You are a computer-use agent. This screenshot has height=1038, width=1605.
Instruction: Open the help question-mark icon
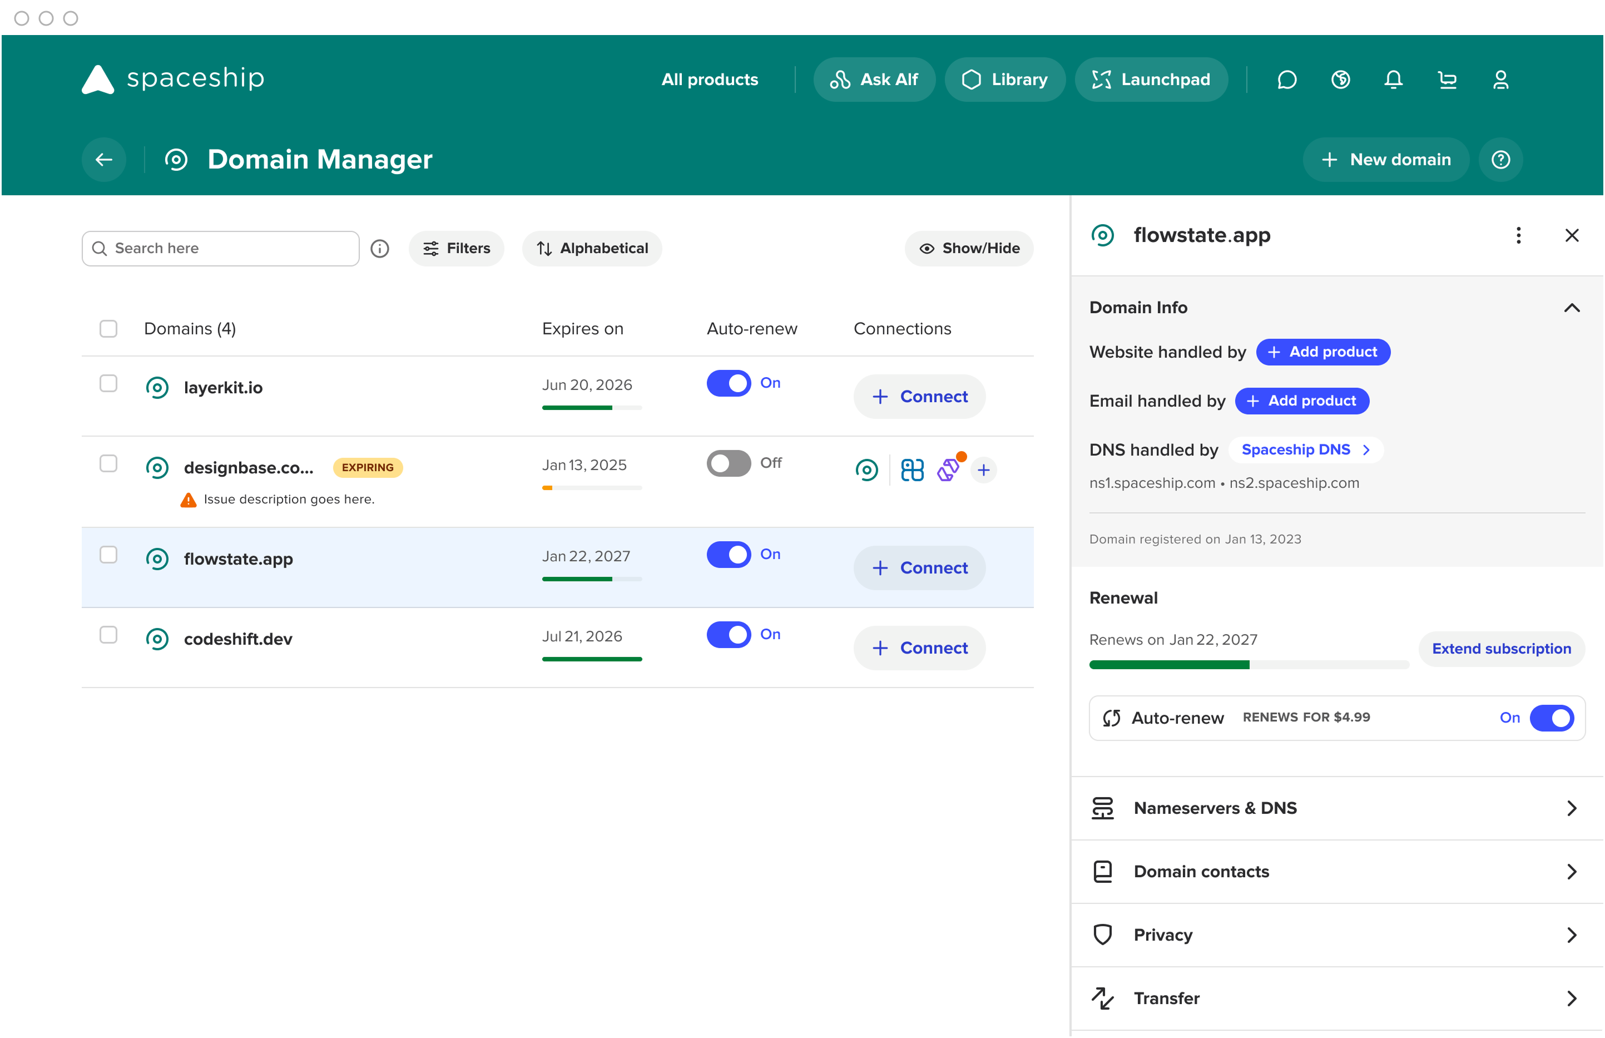tap(1500, 159)
